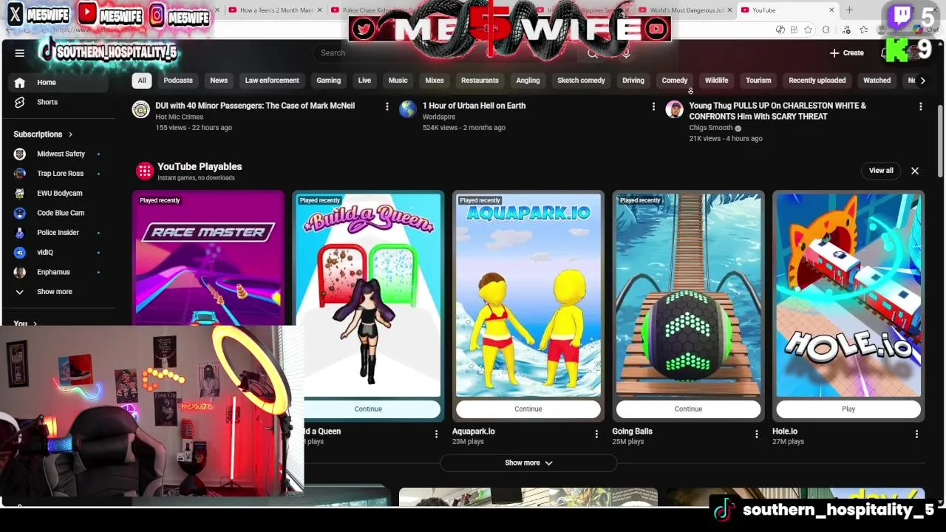Click the YouTube Playables logo icon

click(145, 171)
